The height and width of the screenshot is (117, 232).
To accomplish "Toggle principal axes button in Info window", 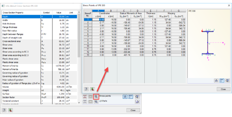I will [131, 97].
